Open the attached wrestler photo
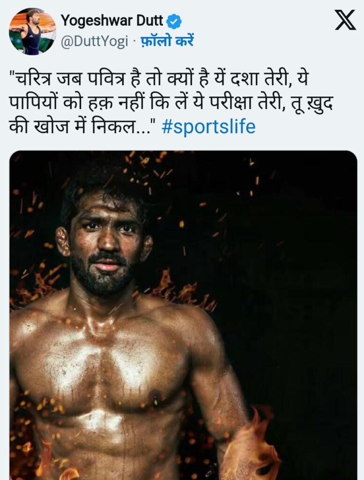 point(183,315)
